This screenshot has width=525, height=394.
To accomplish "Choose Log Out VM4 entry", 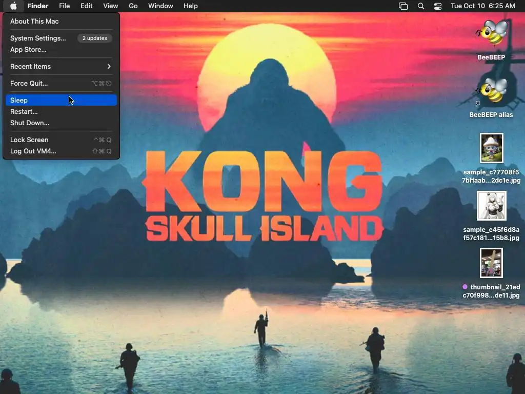I will 61,151.
